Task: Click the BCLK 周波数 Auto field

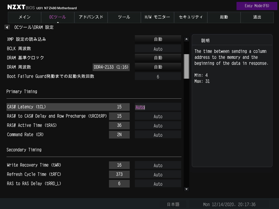Action: [x=158, y=49]
